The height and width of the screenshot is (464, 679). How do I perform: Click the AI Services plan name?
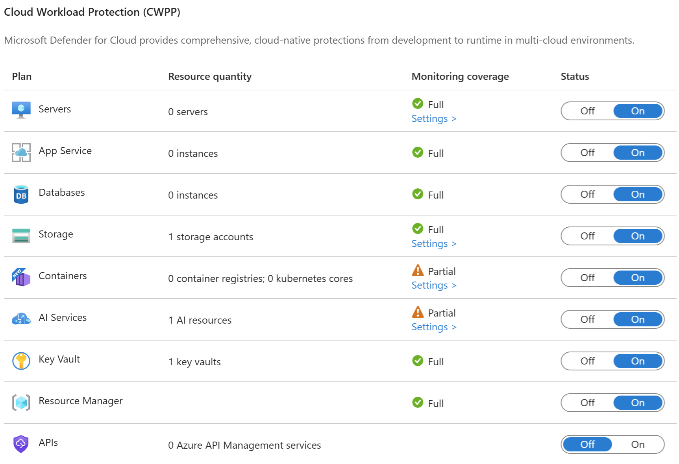tap(63, 317)
